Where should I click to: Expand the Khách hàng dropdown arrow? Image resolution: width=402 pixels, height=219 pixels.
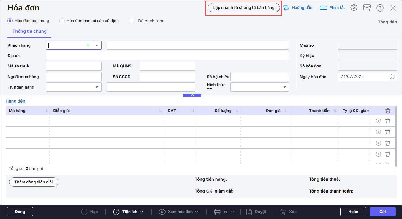[x=97, y=45]
